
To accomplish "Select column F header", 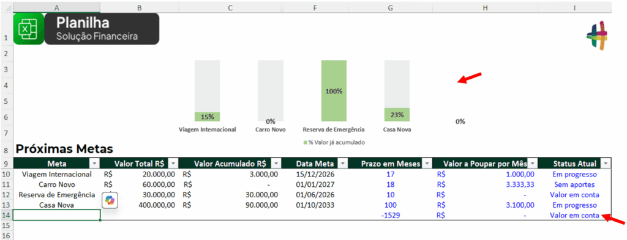I will [315, 7].
